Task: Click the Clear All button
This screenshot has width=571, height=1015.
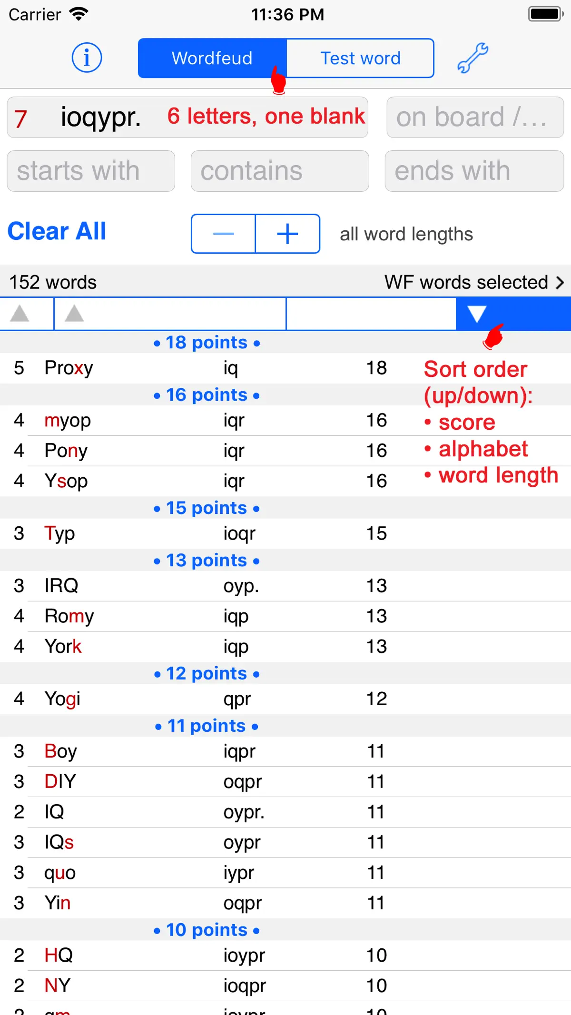Action: tap(57, 231)
